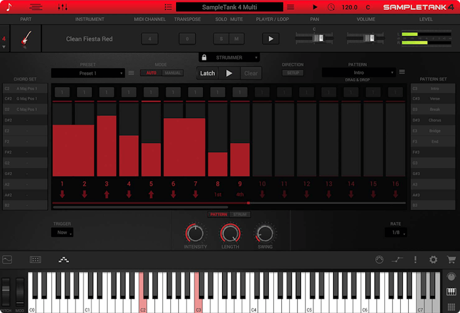Select G Maj Pos 1 chord row
The width and height of the screenshot is (460, 313).
(25, 99)
